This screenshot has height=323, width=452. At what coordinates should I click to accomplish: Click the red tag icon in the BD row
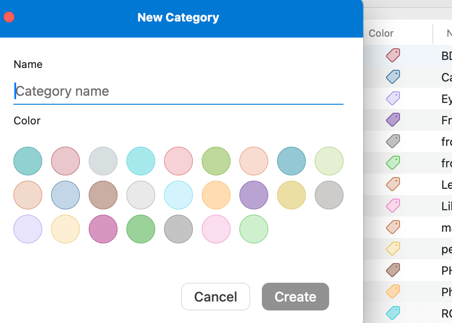click(x=393, y=55)
